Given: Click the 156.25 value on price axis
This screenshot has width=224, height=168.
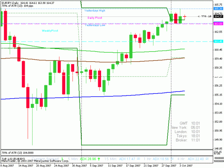Looking at the screenshot, I should (x=218, y=86).
